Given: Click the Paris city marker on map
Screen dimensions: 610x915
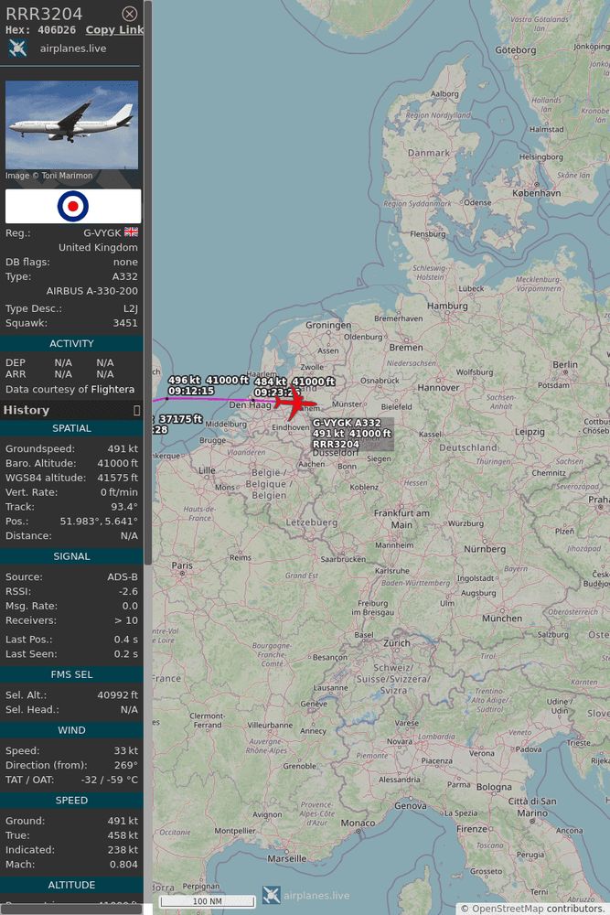Looking at the screenshot, I should pyautogui.click(x=182, y=574).
